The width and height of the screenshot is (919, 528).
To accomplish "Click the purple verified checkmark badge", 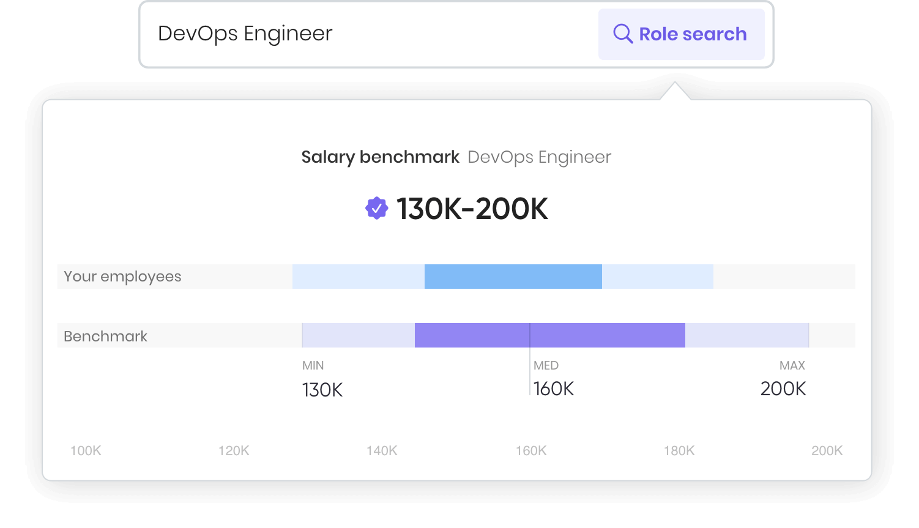I will [376, 209].
